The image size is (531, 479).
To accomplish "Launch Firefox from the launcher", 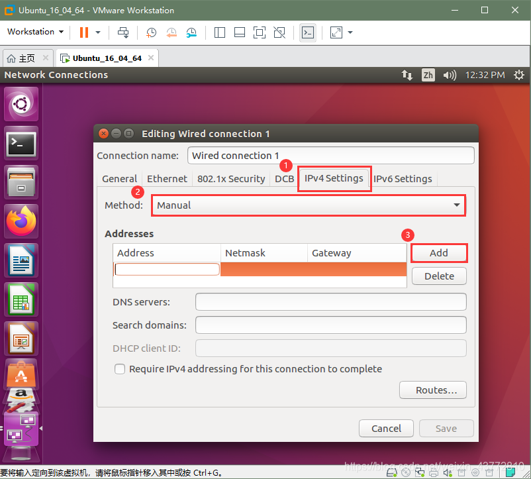I will coord(21,221).
